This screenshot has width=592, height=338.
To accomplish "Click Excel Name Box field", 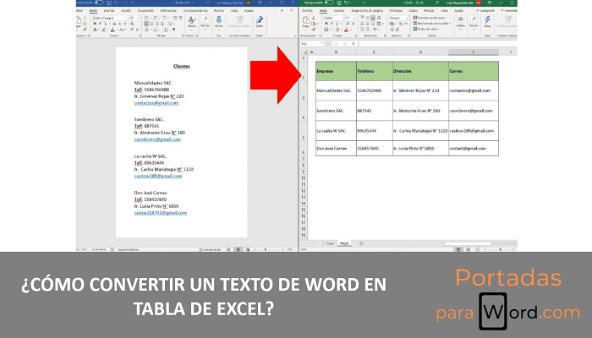I will pos(310,44).
